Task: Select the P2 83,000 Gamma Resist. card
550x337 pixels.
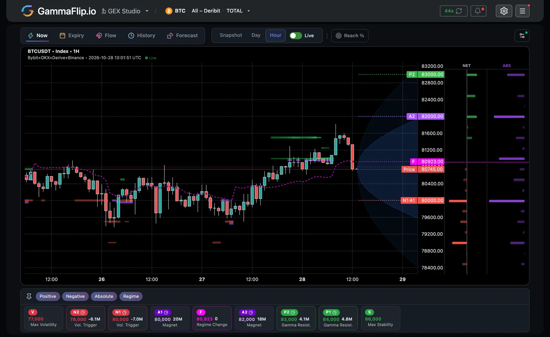Action: [x=296, y=318]
